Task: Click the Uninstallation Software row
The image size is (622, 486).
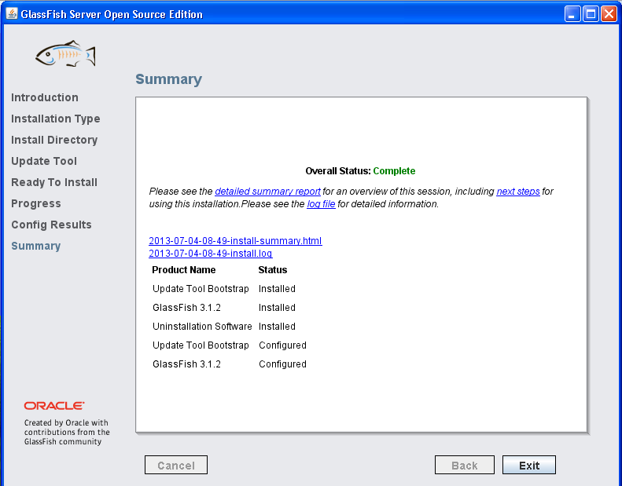Action: pyautogui.click(x=202, y=327)
